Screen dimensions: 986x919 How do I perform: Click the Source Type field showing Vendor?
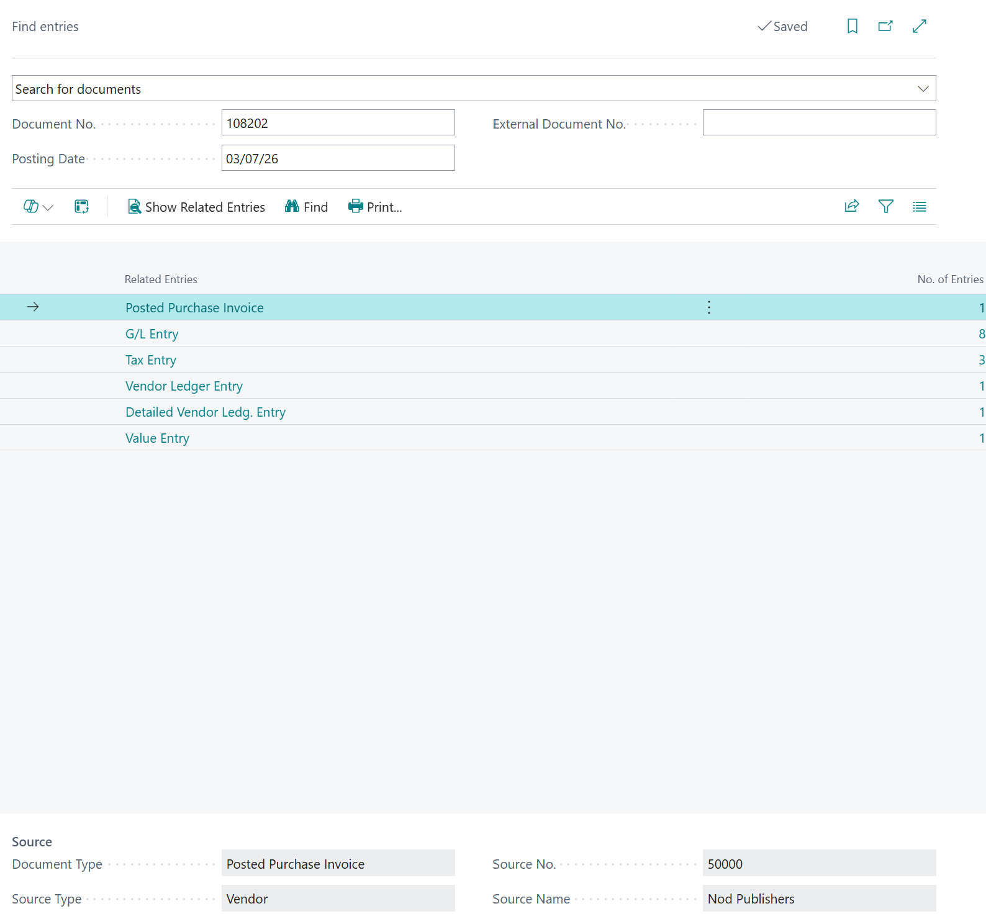click(x=338, y=899)
